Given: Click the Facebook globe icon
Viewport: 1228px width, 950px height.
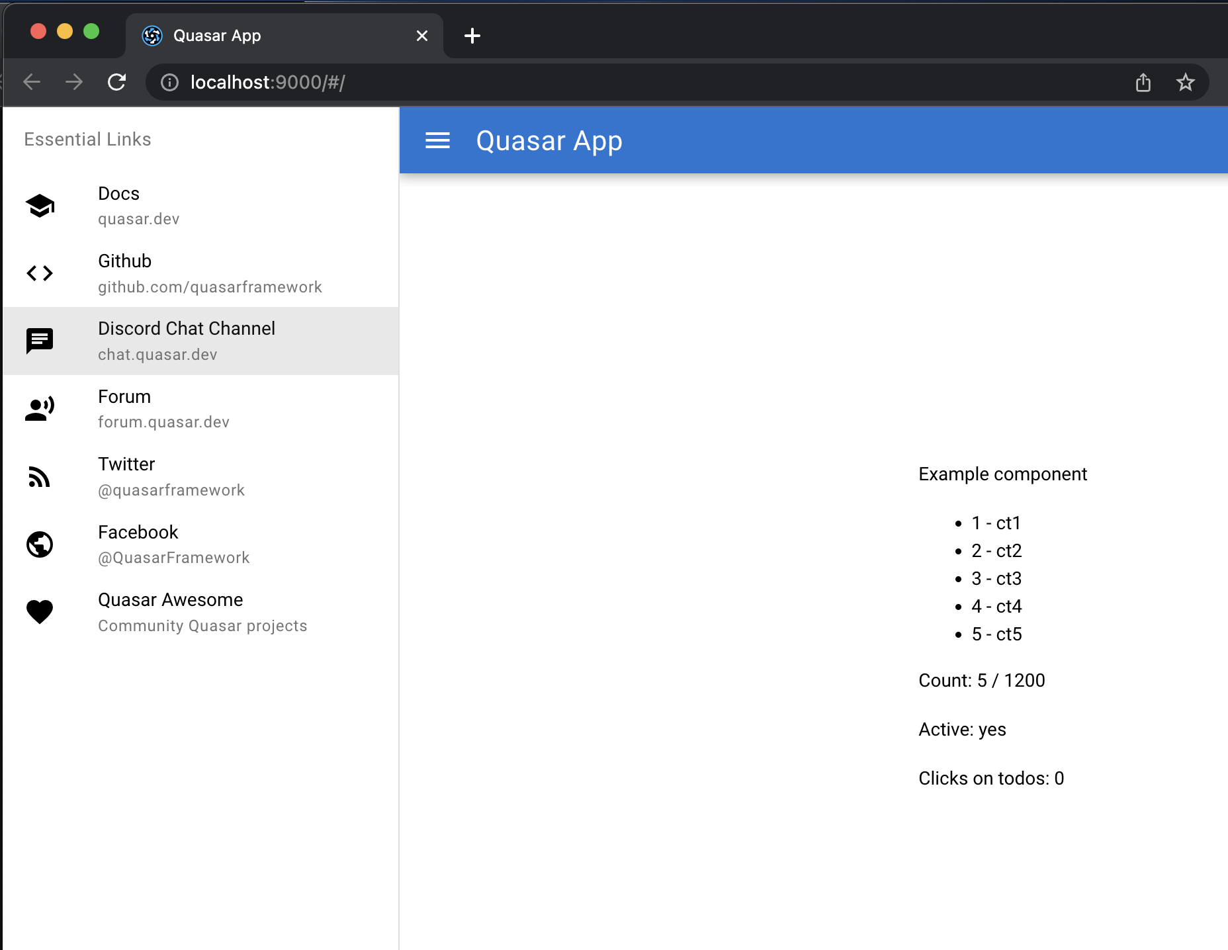Looking at the screenshot, I should point(40,544).
